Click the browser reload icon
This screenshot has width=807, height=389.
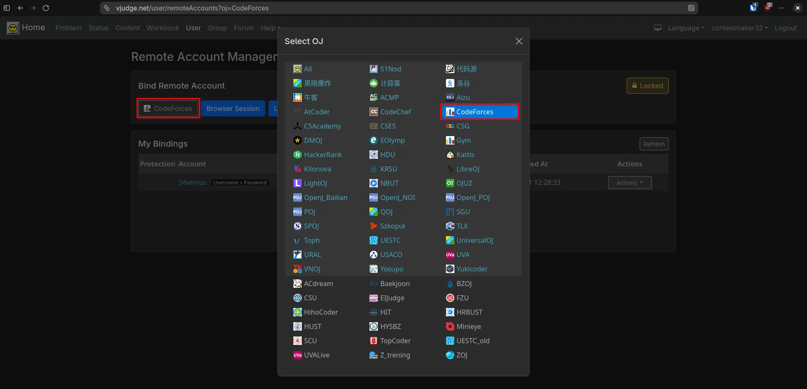[46, 8]
